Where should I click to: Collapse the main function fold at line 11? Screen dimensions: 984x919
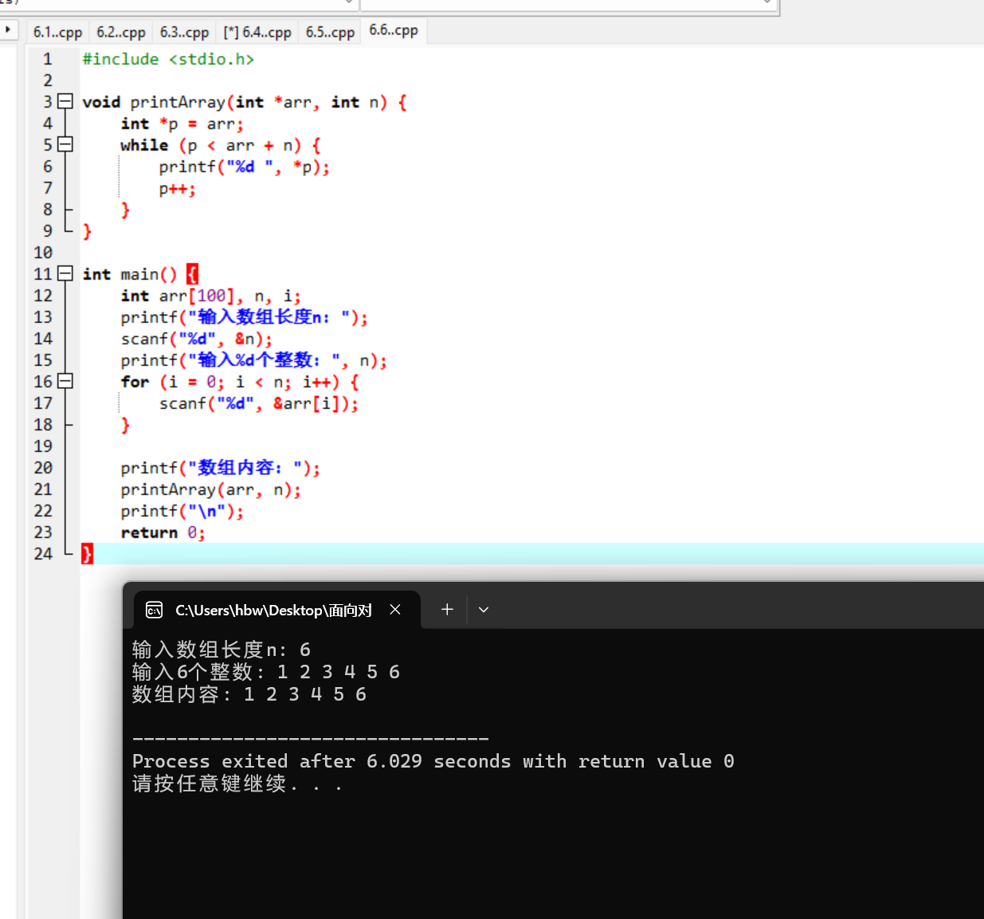coord(65,273)
